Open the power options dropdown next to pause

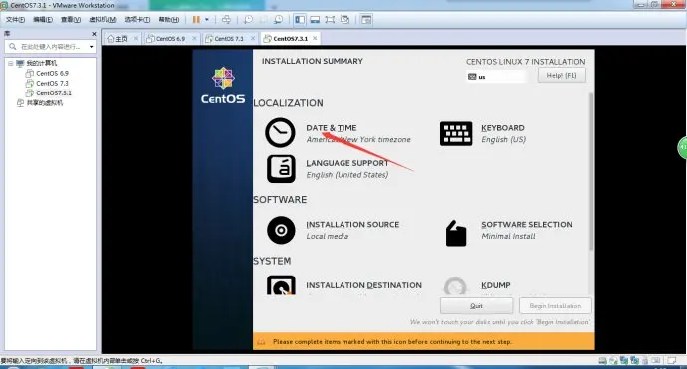[207, 19]
